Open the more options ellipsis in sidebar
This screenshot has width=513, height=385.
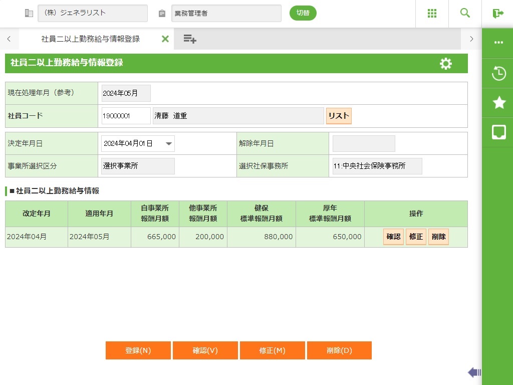(498, 43)
